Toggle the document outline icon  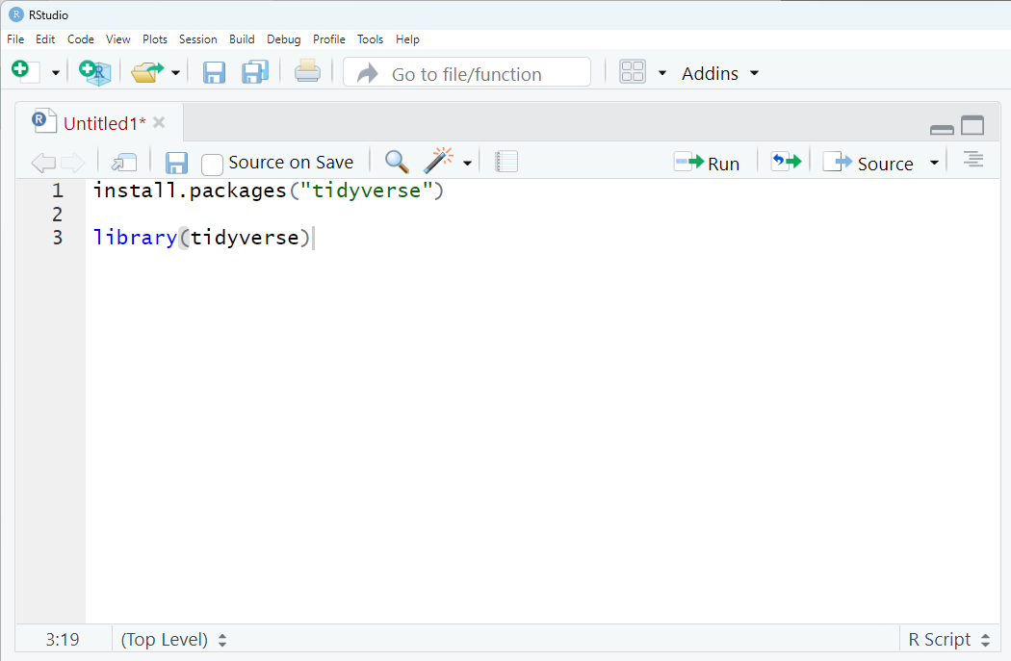[x=973, y=161]
